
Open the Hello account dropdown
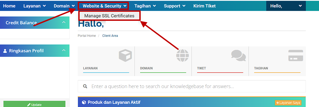click(x=286, y=6)
